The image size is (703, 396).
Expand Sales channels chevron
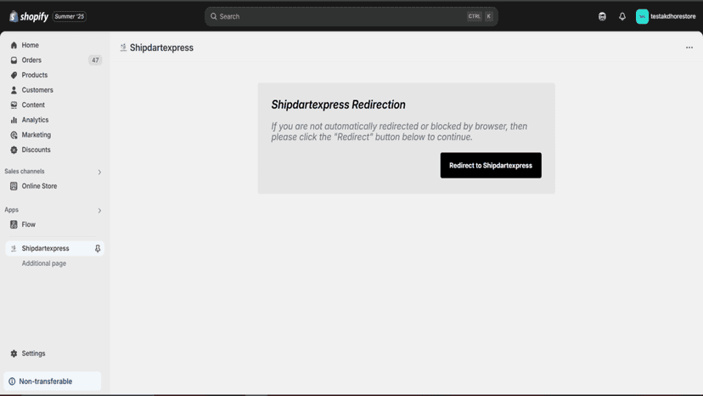coord(99,172)
